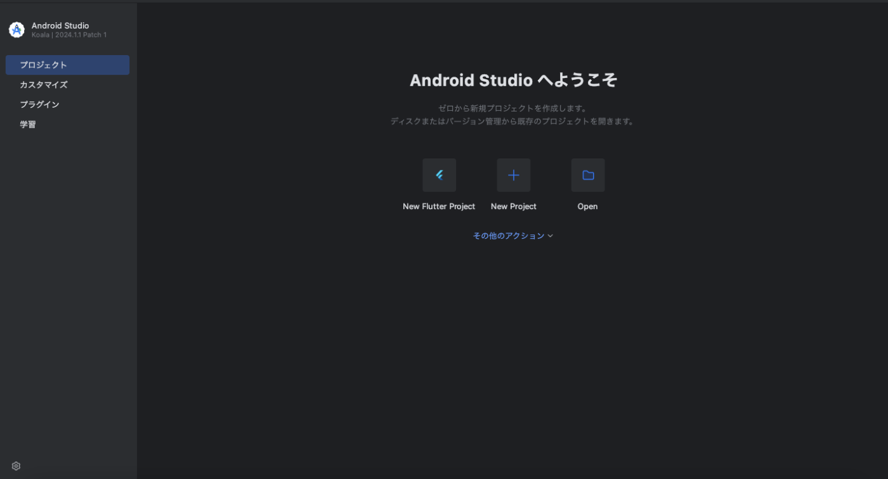Viewport: 888px width, 479px height.
Task: Click the New Project label
Action: coord(514,207)
